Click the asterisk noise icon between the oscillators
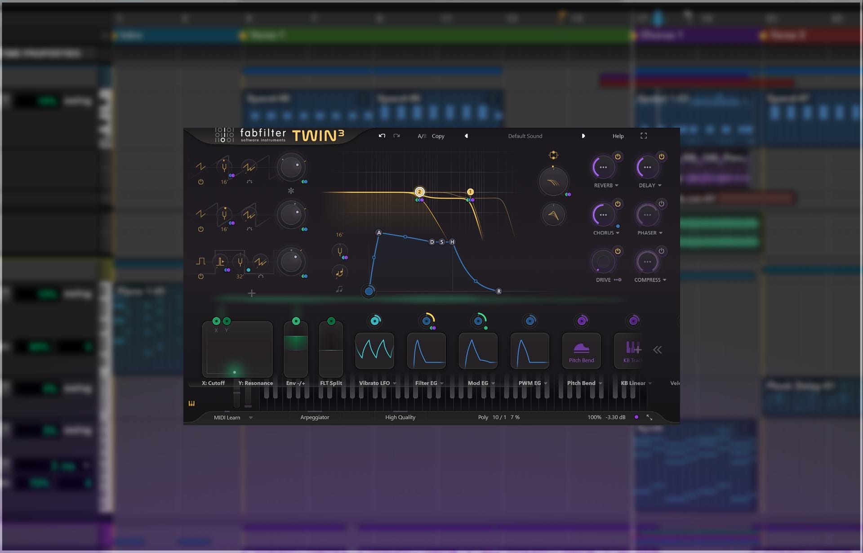863x553 pixels. pos(291,191)
